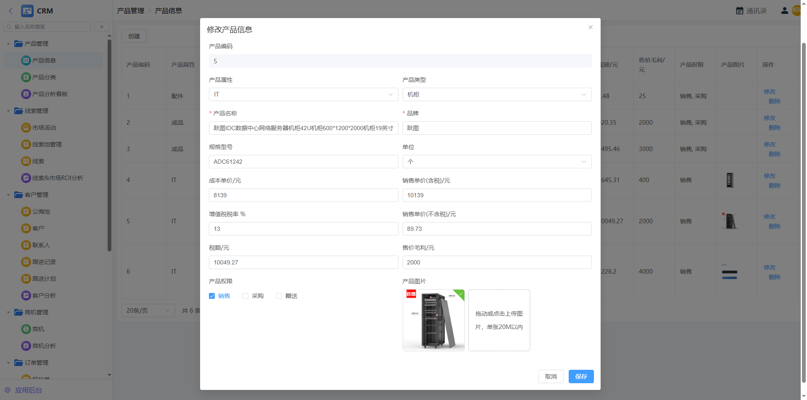Select 客户分析 in the sidebar menu
807x400 pixels.
click(44, 295)
